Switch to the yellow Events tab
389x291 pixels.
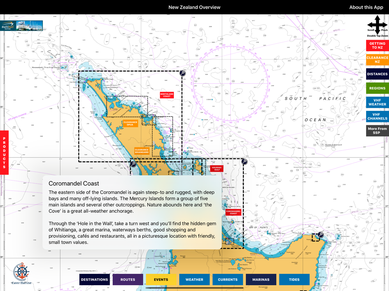(161, 279)
